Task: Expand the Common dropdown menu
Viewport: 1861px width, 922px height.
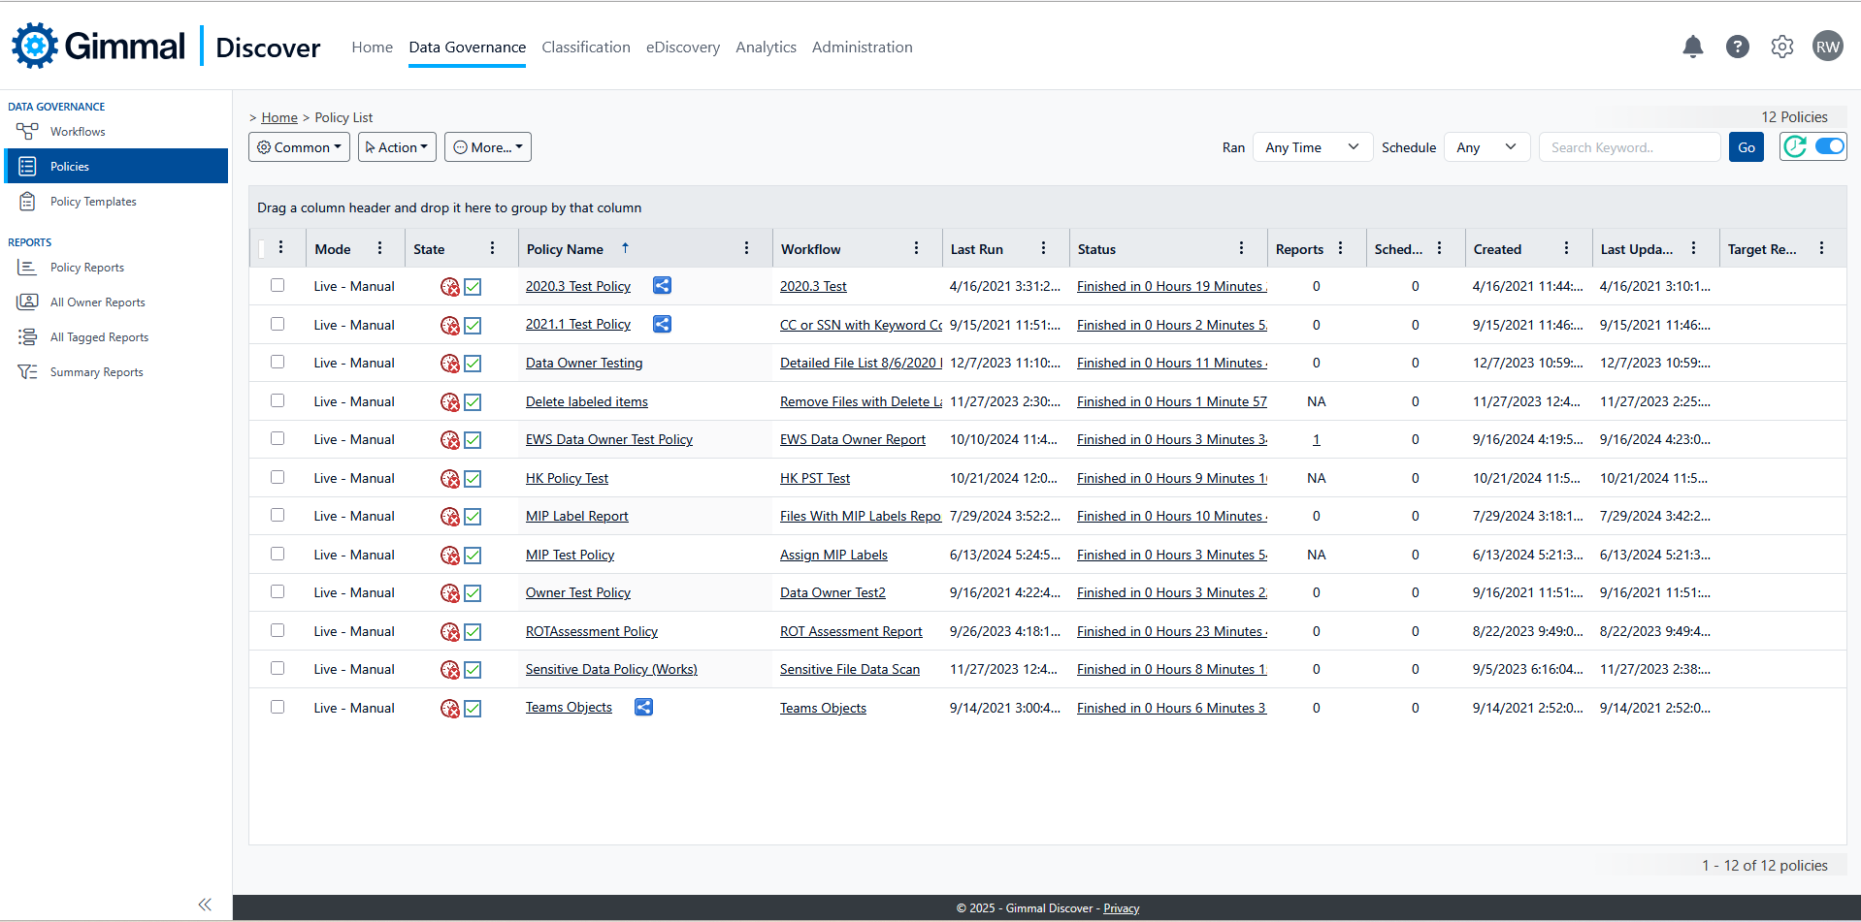Action: pos(299,147)
